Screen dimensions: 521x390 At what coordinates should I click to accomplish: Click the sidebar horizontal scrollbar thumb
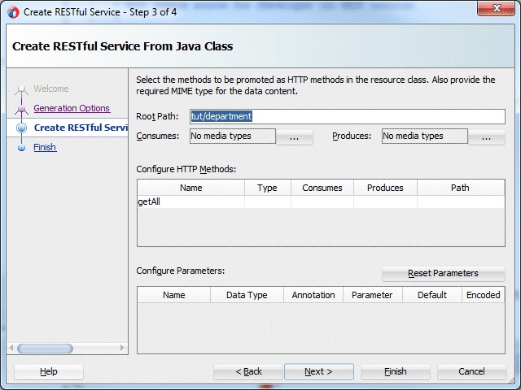tap(45, 349)
